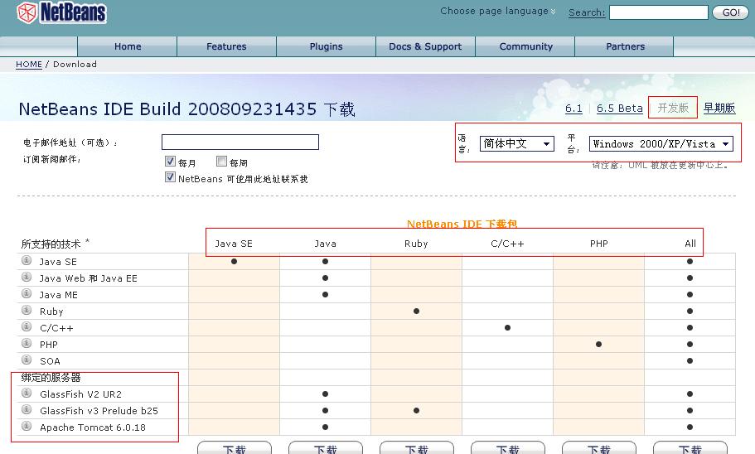The image size is (755, 454).
Task: Click the PHP column header
Action: tap(599, 244)
